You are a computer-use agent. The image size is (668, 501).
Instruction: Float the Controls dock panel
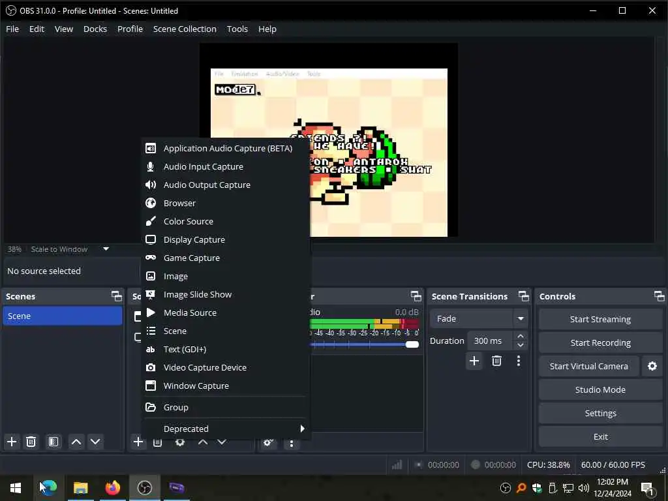click(x=659, y=296)
